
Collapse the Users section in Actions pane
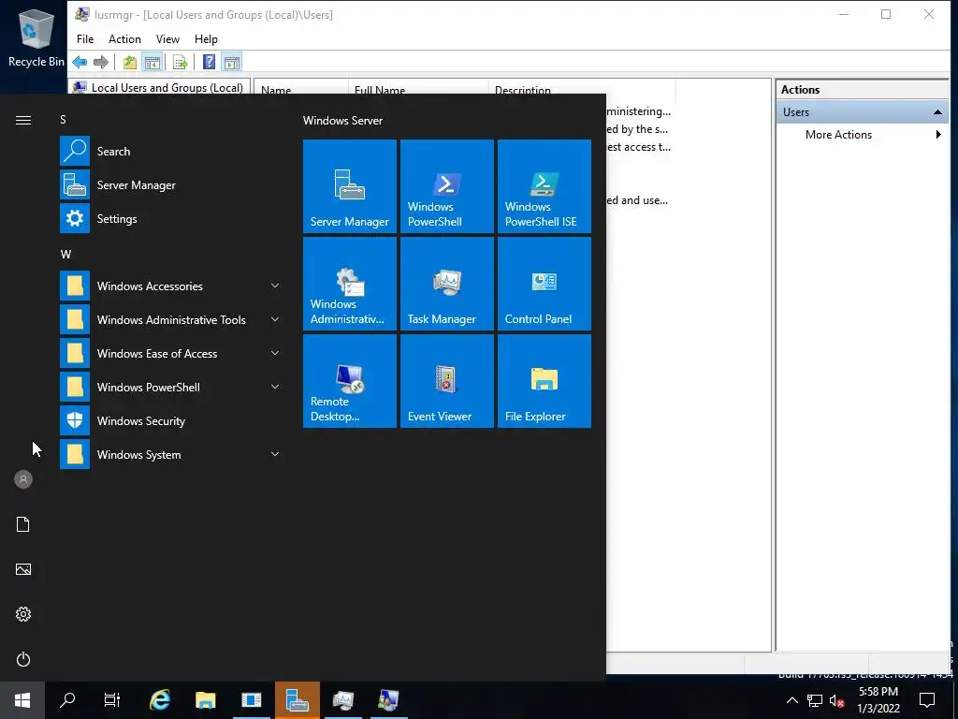[x=937, y=112]
